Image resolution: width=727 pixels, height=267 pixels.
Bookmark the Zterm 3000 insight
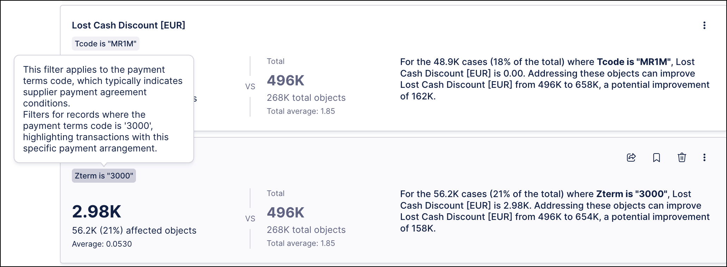click(x=657, y=157)
